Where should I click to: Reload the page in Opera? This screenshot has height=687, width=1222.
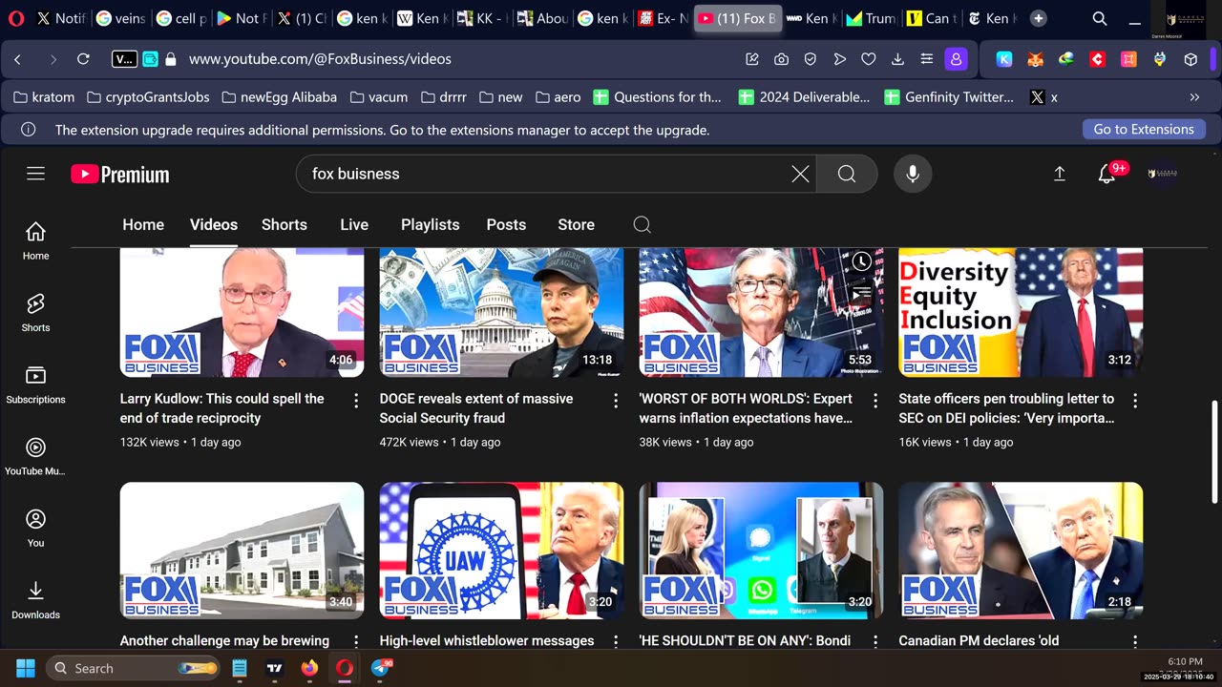click(83, 59)
